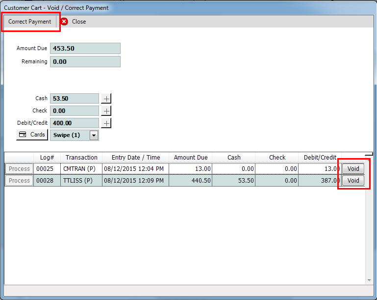
Task: Click the plus button beside Check
Action: point(106,111)
